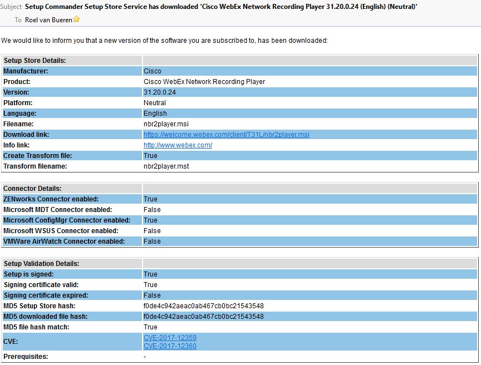Click the email subject line text
The width and height of the screenshot is (481, 365).
click(x=221, y=7)
